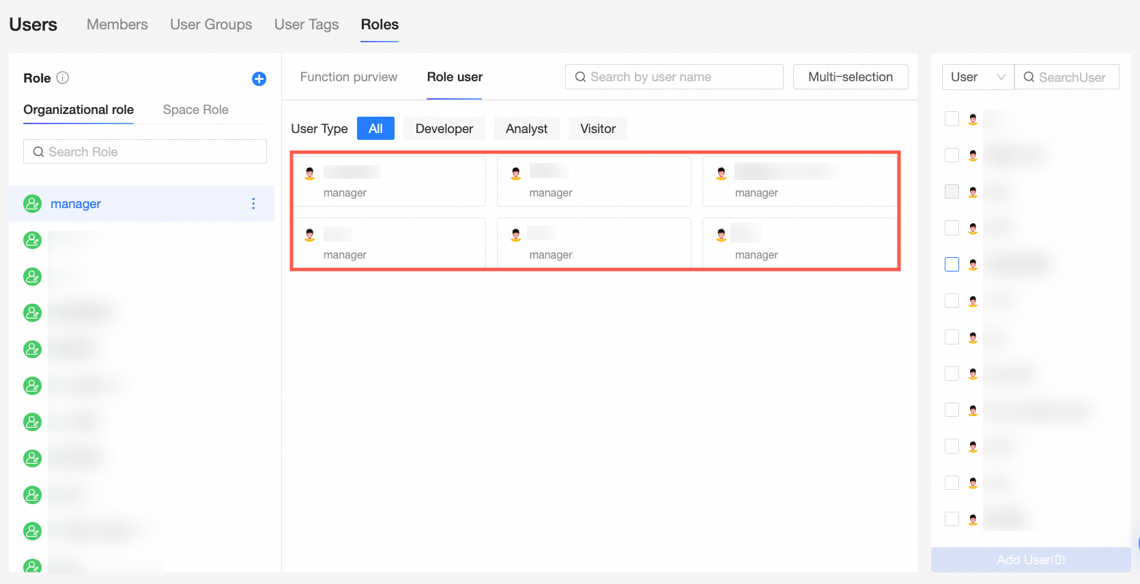Click the green icon of the manager role
This screenshot has width=1140, height=584.
(x=32, y=203)
